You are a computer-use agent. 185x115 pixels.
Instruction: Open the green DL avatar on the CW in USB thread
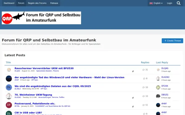click(9, 113)
